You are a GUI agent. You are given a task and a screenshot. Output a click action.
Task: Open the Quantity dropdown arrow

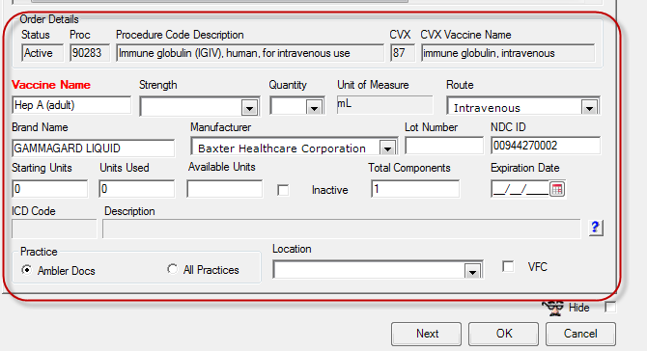tap(314, 108)
